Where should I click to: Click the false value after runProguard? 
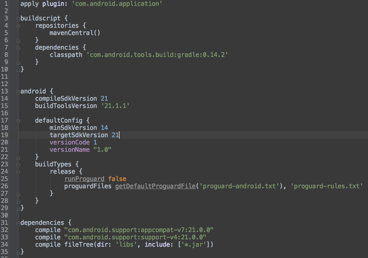point(117,179)
